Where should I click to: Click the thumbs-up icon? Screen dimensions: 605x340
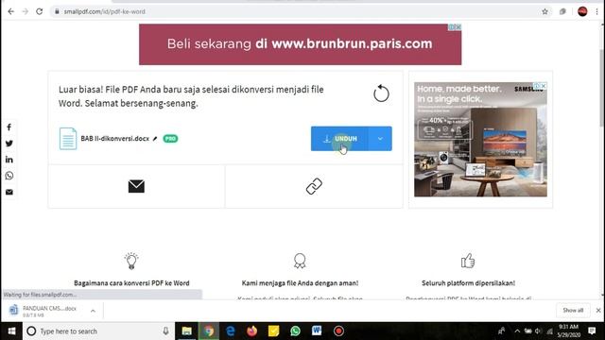tap(468, 261)
